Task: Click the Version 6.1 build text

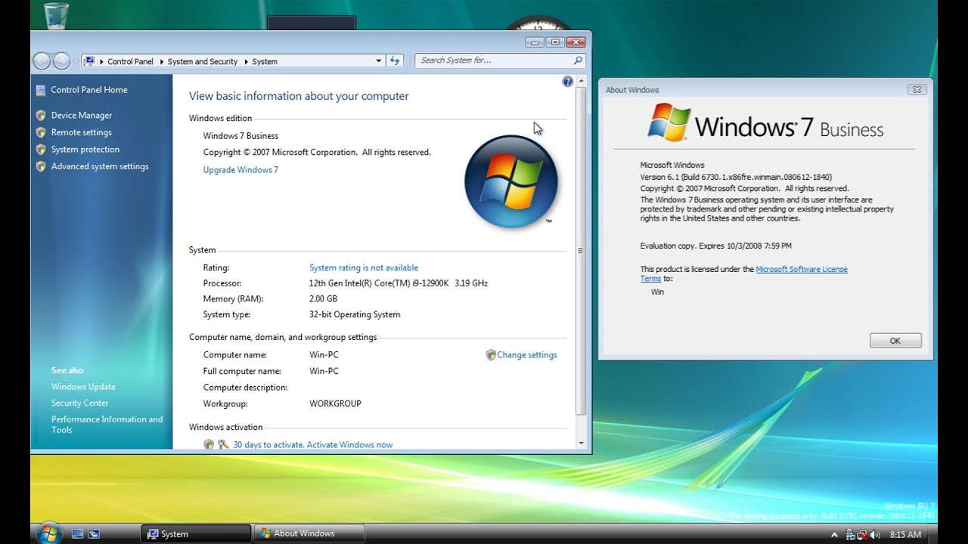Action: (x=736, y=178)
